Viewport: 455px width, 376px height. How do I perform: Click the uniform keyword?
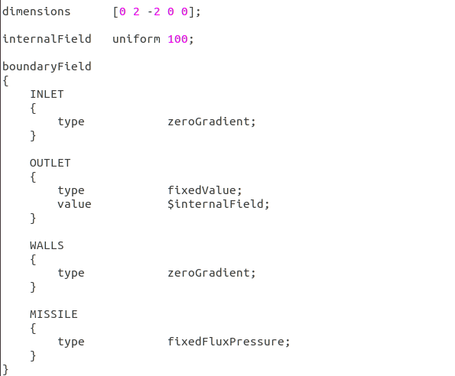(x=136, y=39)
